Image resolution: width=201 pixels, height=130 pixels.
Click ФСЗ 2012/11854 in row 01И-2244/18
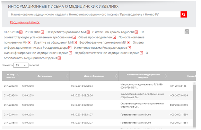[179, 115]
